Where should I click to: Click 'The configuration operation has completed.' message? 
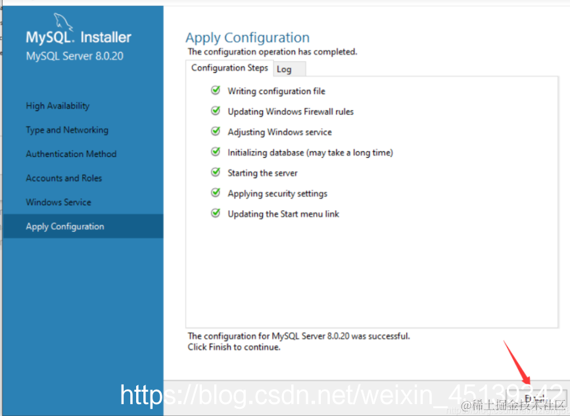pos(272,52)
